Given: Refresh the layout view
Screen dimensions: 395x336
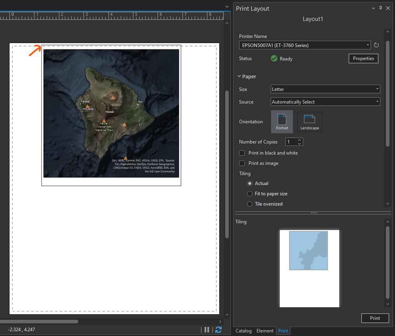Looking at the screenshot, I should point(218,330).
